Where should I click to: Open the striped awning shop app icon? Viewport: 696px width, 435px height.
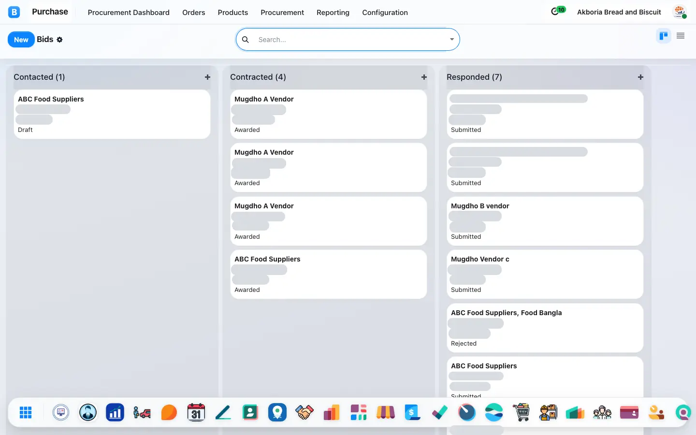(x=386, y=412)
